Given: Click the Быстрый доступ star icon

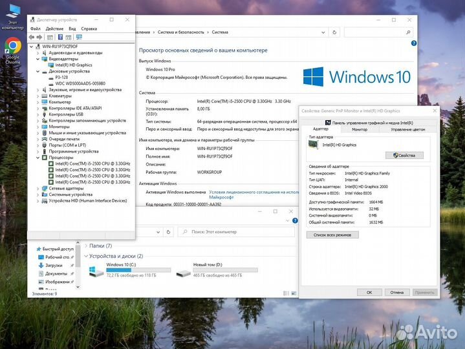Looking at the screenshot, I should 39,249.
